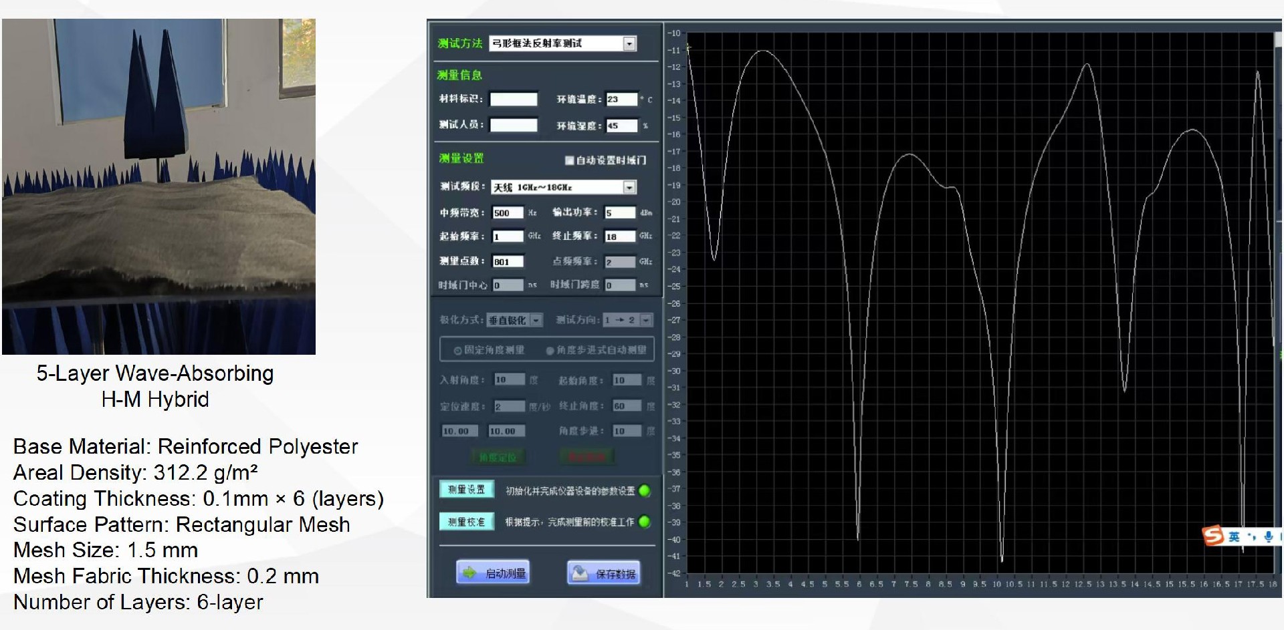
Task: Select the 角度步进式自动测量 radio option
Action: (x=550, y=350)
